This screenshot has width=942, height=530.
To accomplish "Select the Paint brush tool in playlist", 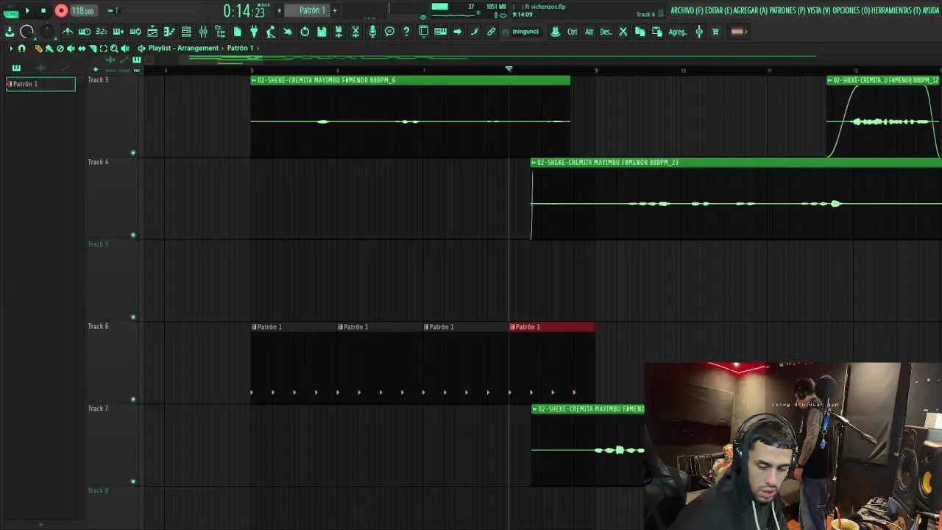I will (49, 49).
